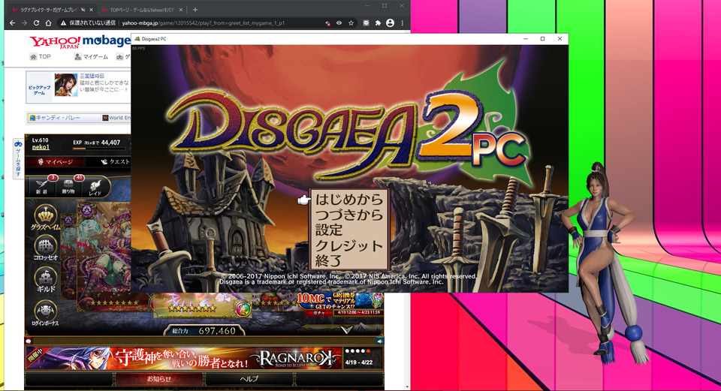Screen dimensions: 721x391
Task: Click the 三国猛将伝 title link
Action: (x=92, y=76)
